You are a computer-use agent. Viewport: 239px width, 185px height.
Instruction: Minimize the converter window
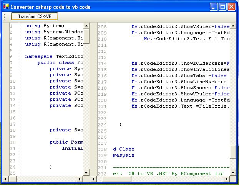214,7
